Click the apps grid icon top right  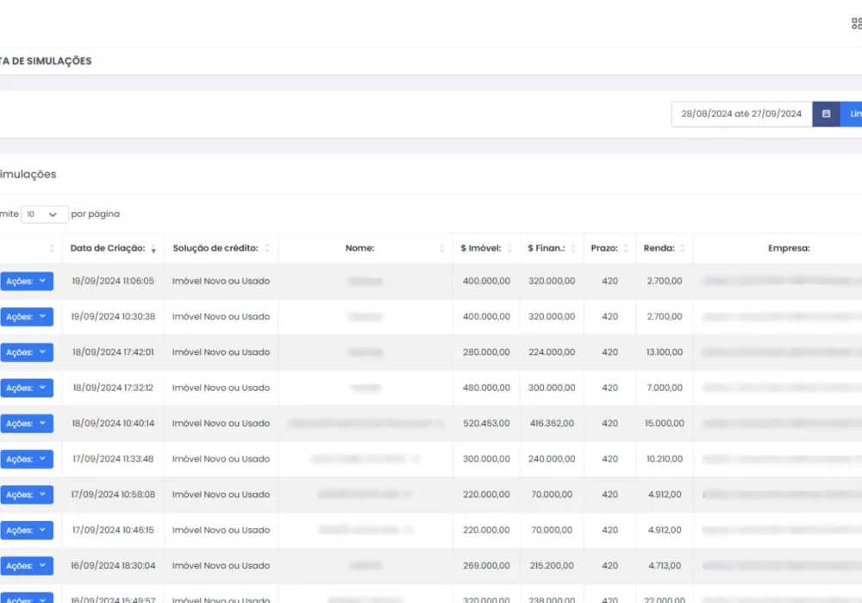coord(855,23)
